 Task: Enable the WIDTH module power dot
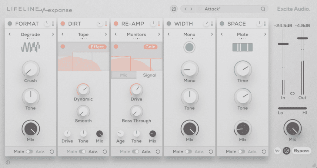169,23
